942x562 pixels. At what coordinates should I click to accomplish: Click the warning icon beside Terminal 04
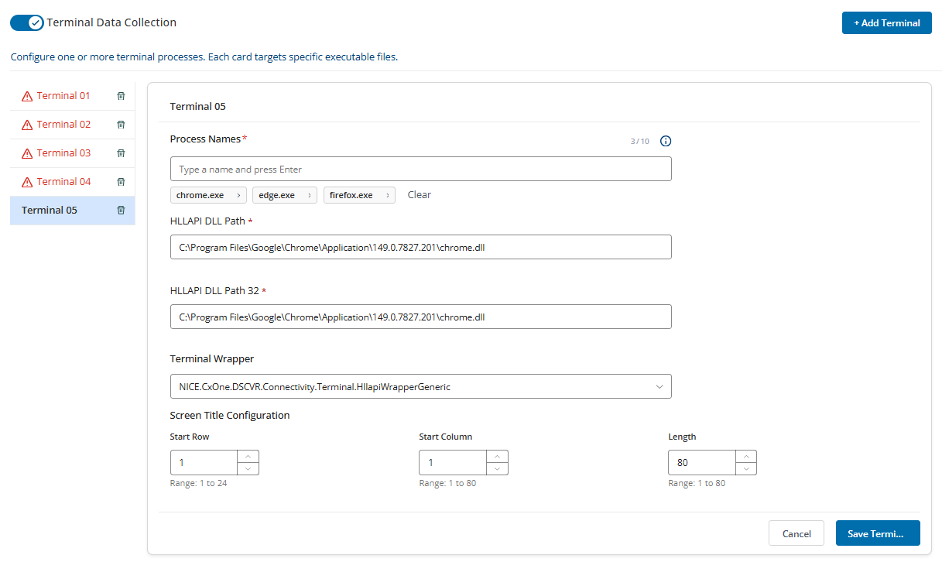pyautogui.click(x=27, y=182)
